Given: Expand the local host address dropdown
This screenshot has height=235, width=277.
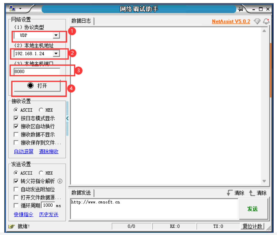Looking at the screenshot, I should (x=56, y=53).
